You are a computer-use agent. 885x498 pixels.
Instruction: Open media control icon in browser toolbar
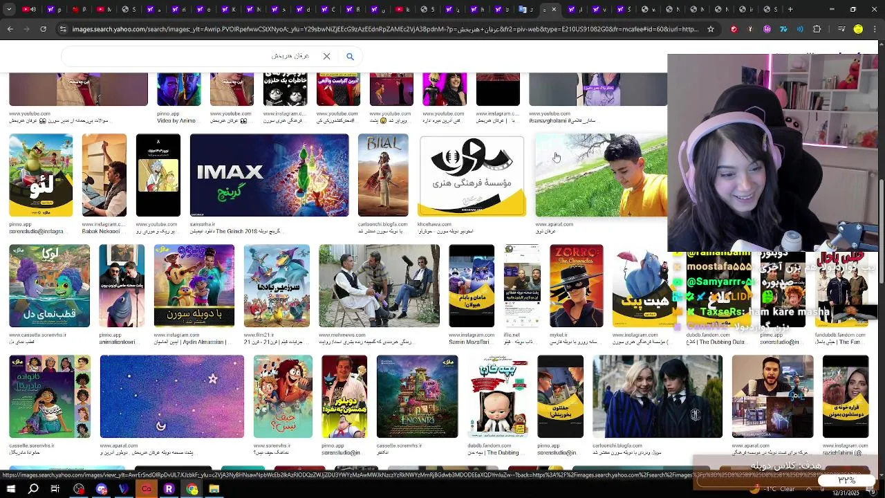pos(841,29)
